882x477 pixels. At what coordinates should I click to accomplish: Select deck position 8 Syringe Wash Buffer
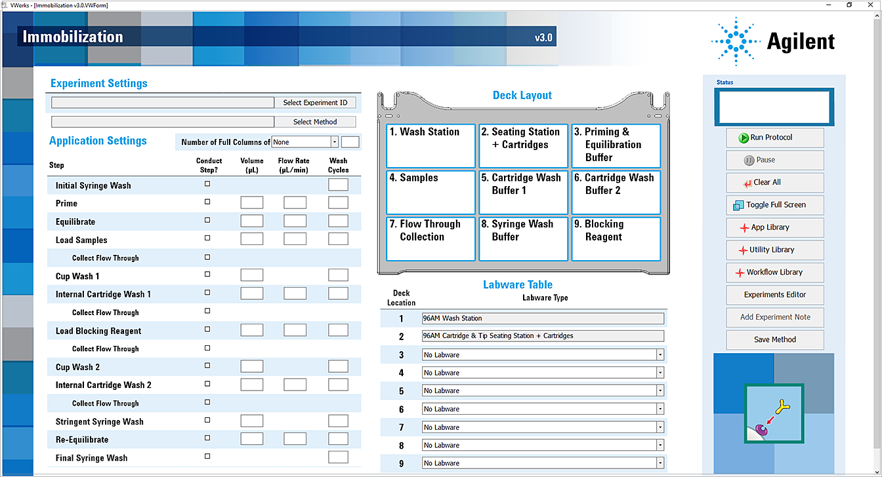pyautogui.click(x=523, y=239)
